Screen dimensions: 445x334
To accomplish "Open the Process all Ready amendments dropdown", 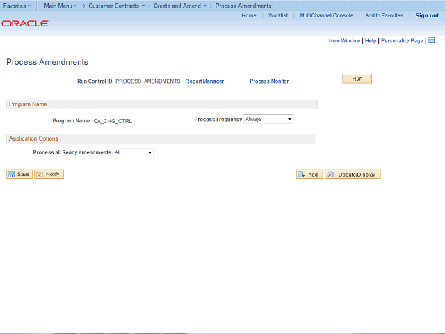I will (x=133, y=152).
